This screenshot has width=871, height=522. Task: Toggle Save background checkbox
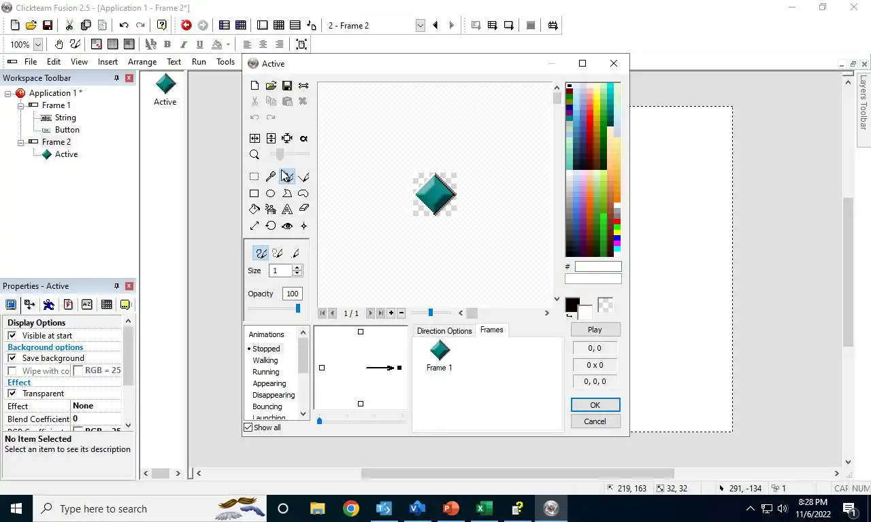pyautogui.click(x=12, y=358)
